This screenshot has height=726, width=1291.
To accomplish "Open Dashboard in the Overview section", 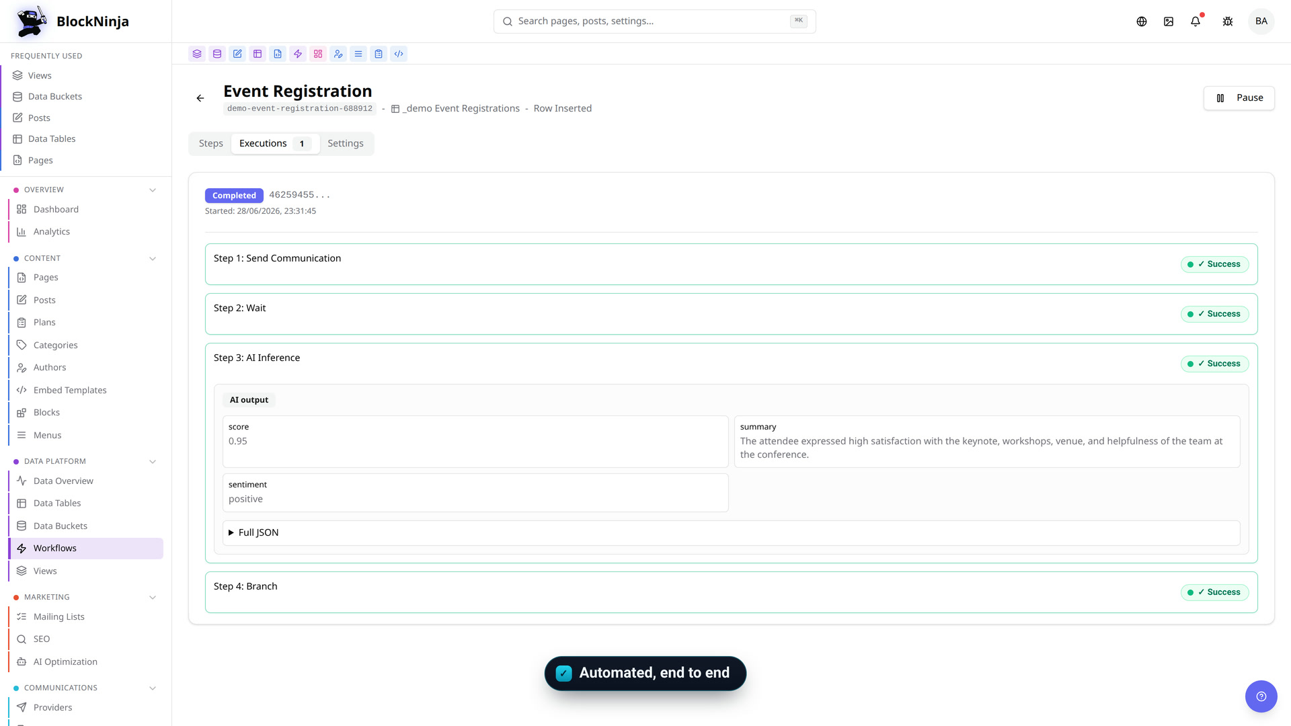I will pyautogui.click(x=86, y=210).
